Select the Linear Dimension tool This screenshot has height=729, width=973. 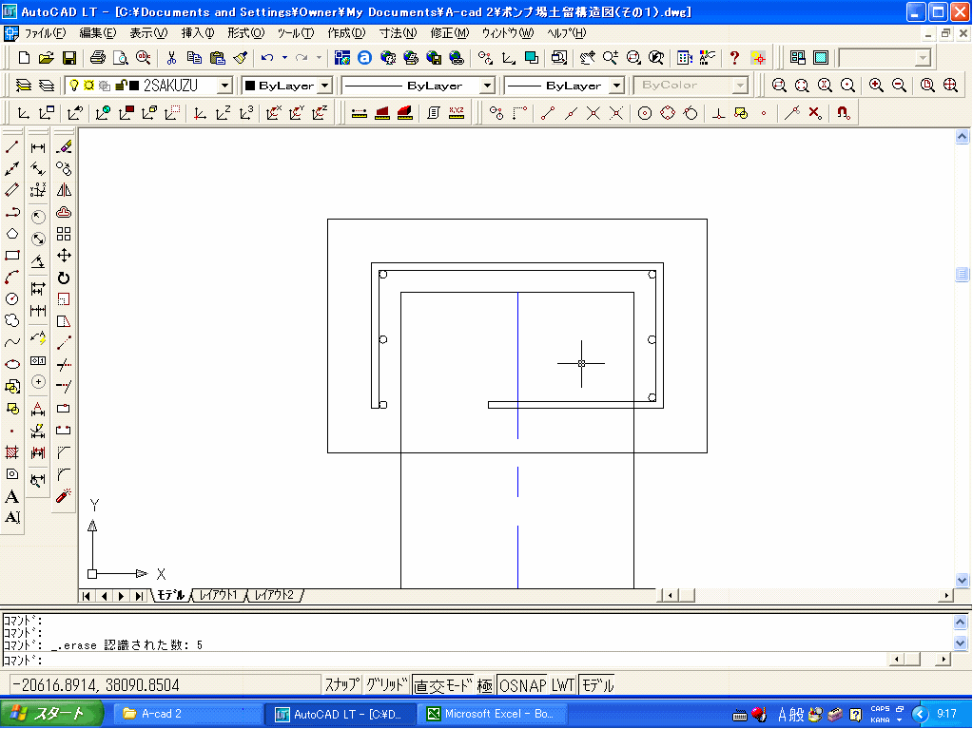[x=38, y=147]
